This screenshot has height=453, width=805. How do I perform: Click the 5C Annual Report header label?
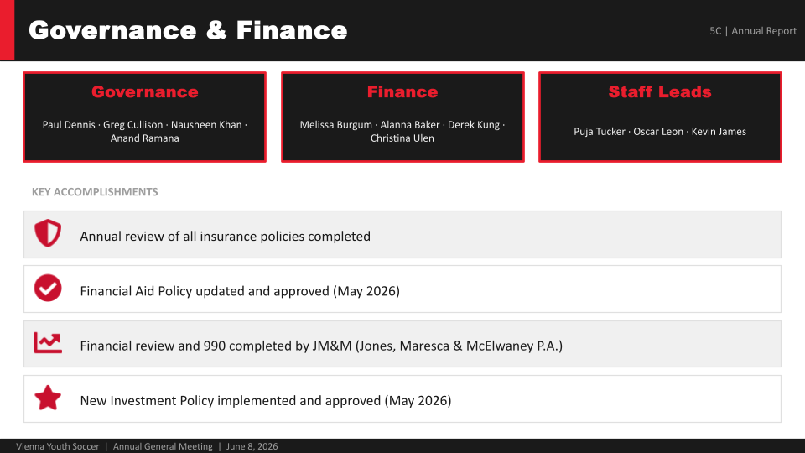click(753, 31)
